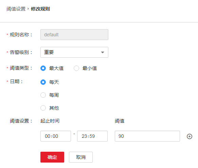Screen dimensions: 198x168
Task: Go back to 阈值设置 breadcrumb
Action: pos(16,9)
